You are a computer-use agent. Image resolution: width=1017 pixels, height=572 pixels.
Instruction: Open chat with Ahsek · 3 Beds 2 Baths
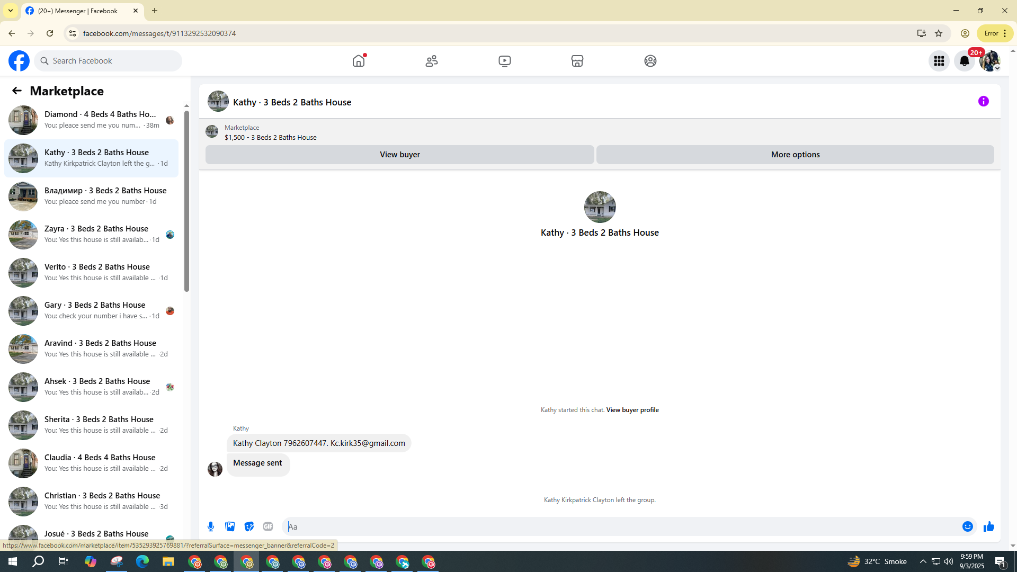[91, 387]
